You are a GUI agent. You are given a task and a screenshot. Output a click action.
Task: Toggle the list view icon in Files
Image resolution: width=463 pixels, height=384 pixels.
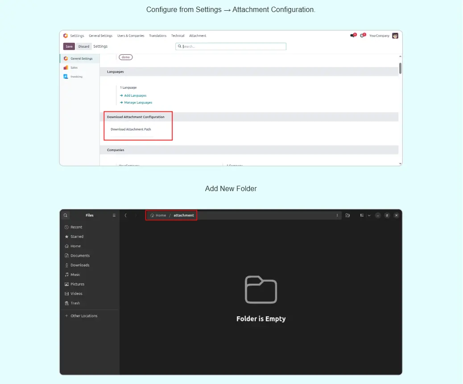pyautogui.click(x=362, y=215)
